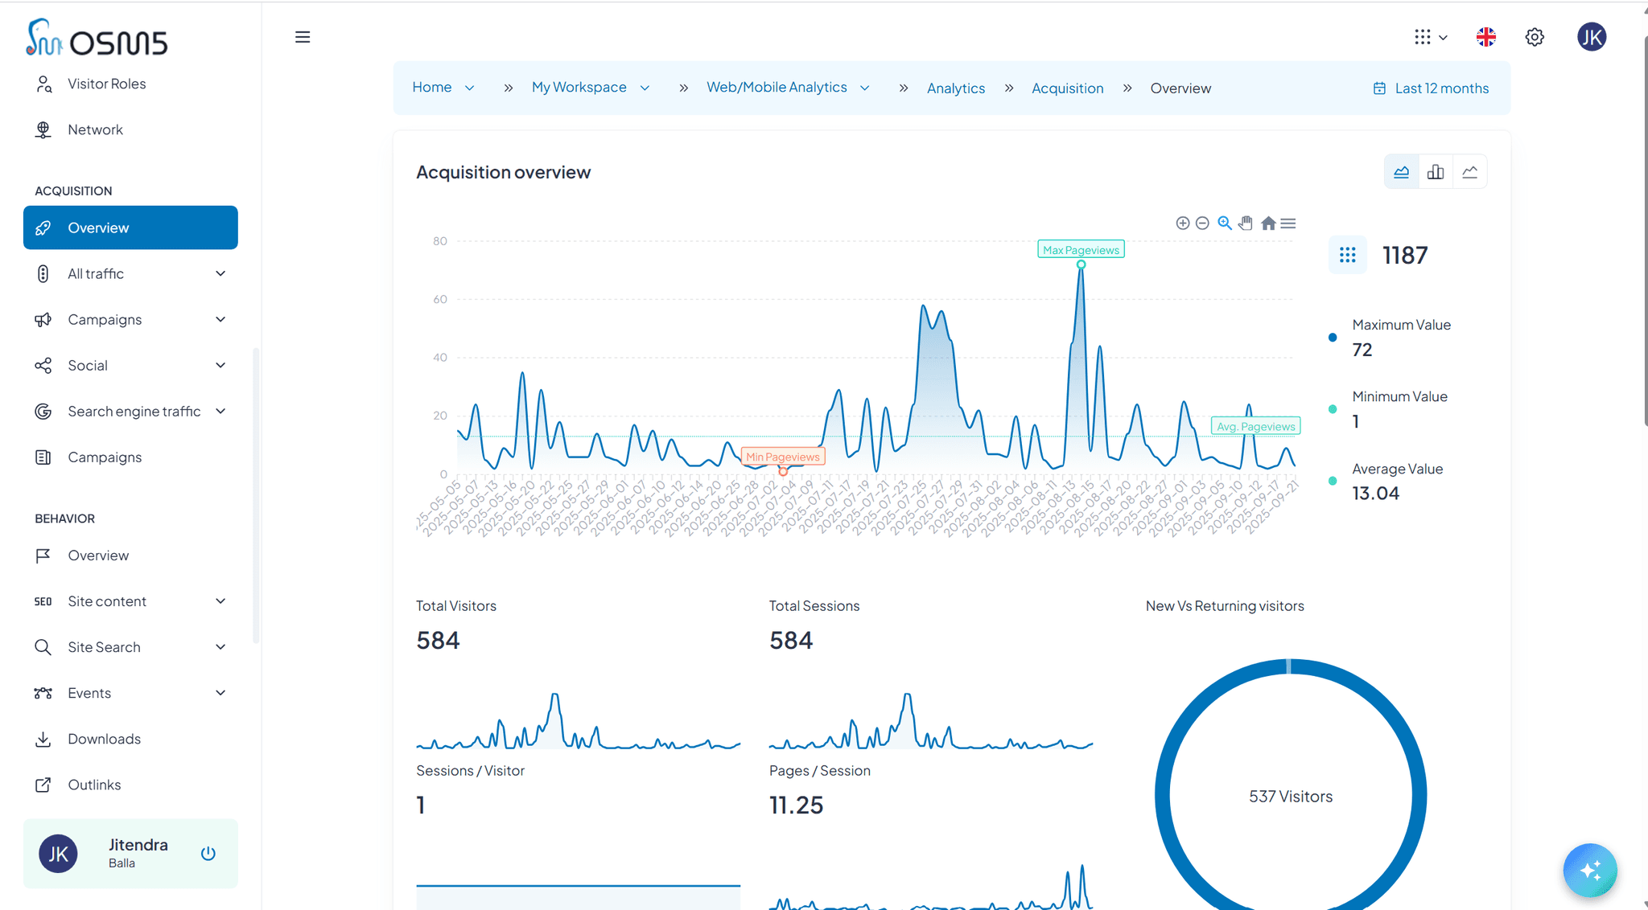Expand Search engine traffic submenu
This screenshot has width=1648, height=910.
coord(220,412)
